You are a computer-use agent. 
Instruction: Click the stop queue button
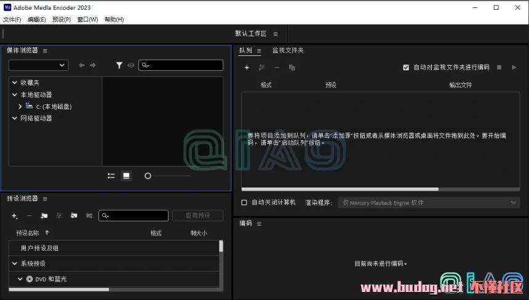(x=499, y=68)
